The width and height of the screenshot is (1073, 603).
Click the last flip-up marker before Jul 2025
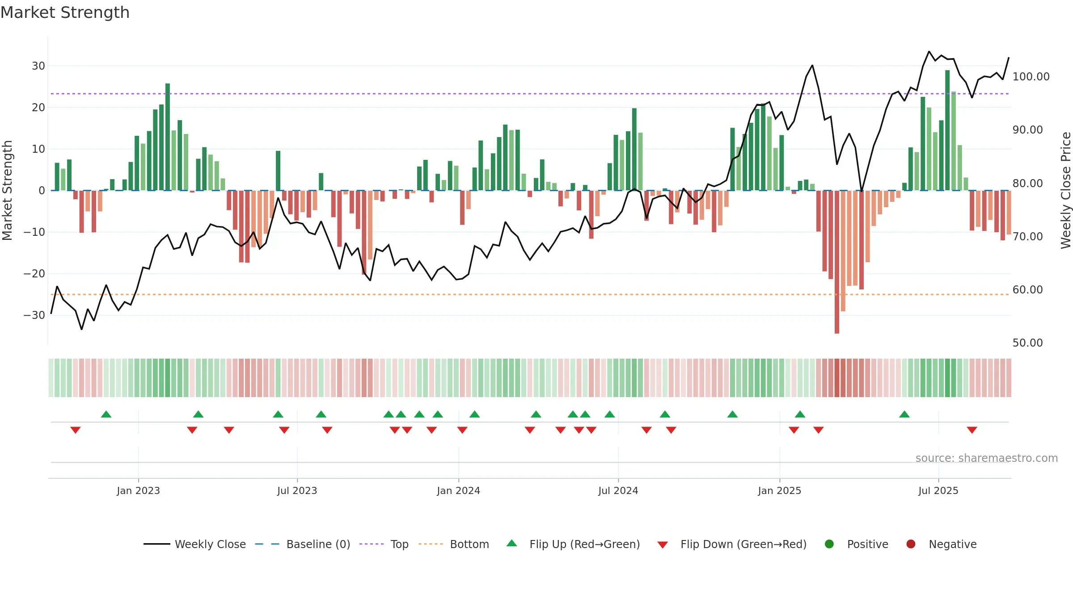click(904, 414)
